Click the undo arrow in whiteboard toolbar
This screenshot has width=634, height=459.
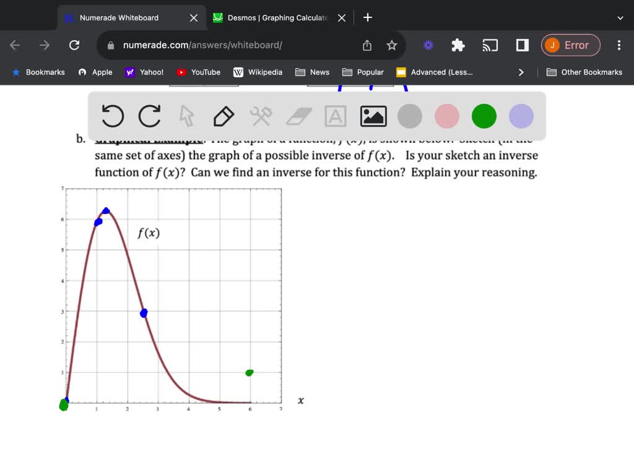(x=113, y=116)
